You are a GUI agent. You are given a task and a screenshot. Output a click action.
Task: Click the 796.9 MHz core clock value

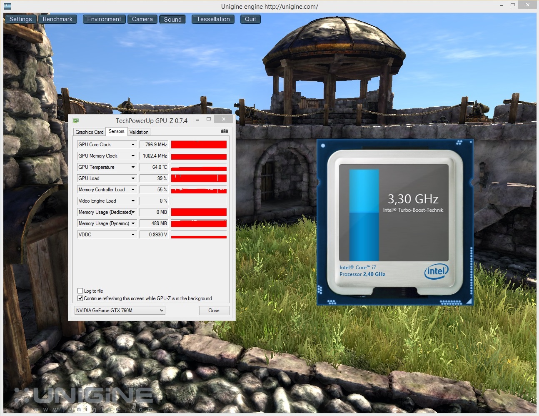[154, 145]
